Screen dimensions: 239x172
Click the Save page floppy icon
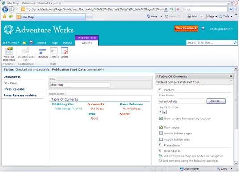pos(31,42)
